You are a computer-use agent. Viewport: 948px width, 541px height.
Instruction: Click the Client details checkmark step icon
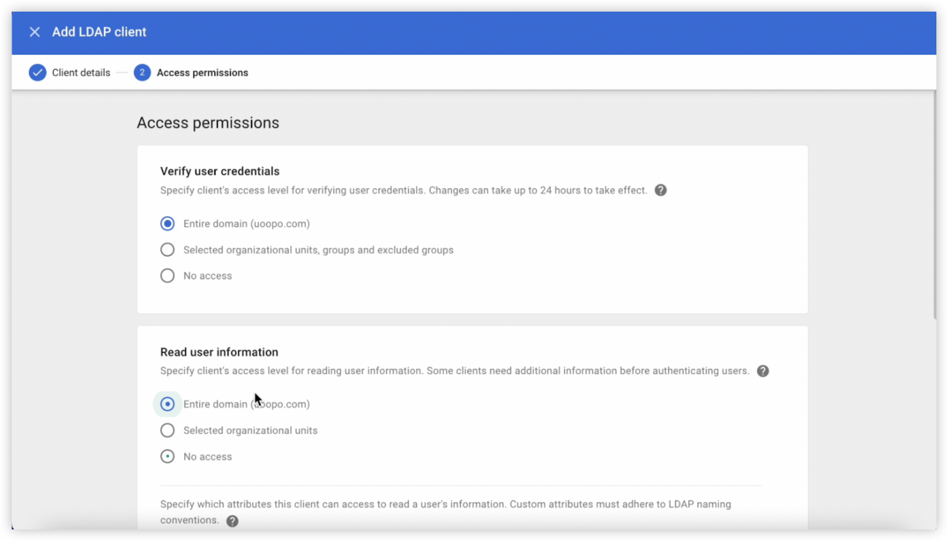tap(37, 72)
